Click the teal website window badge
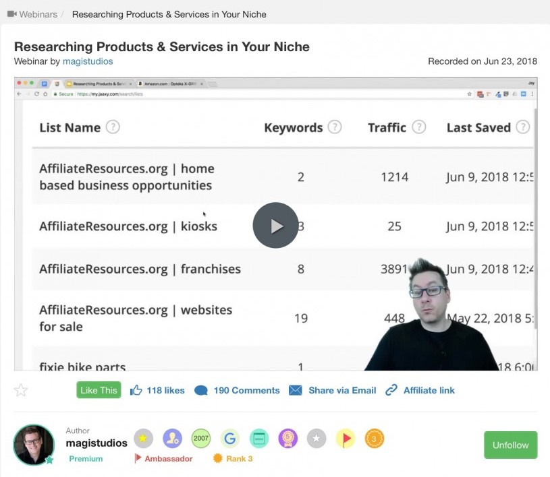 click(259, 439)
